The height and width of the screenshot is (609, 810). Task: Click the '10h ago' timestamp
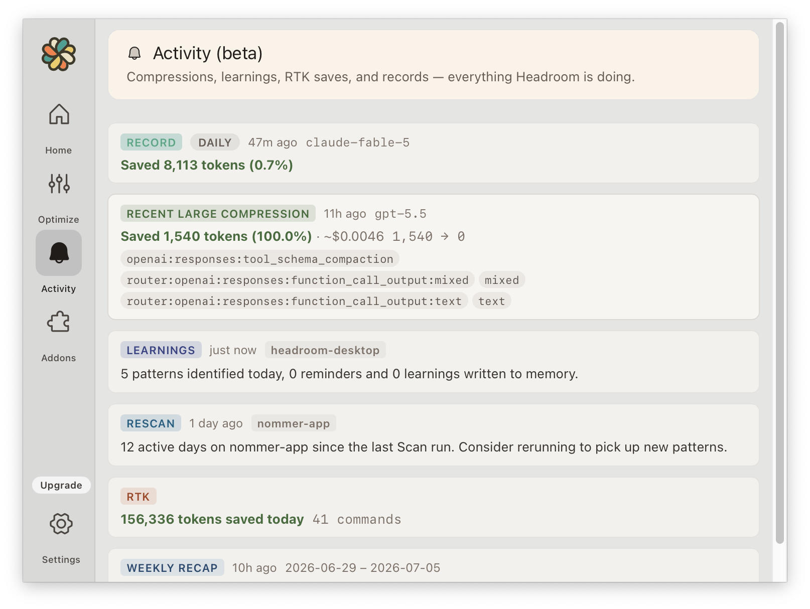254,568
